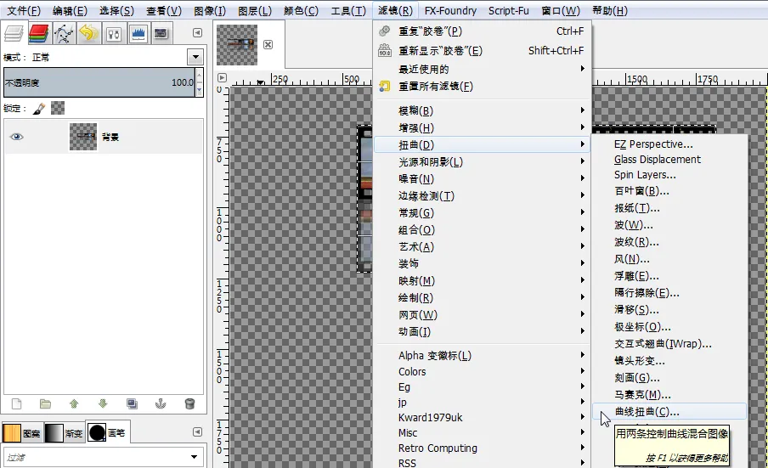The image size is (768, 468).
Task: Open the 帮助(H) menu
Action: point(610,11)
